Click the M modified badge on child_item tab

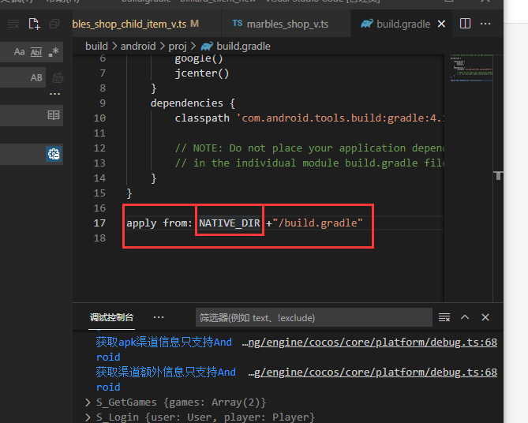(194, 24)
